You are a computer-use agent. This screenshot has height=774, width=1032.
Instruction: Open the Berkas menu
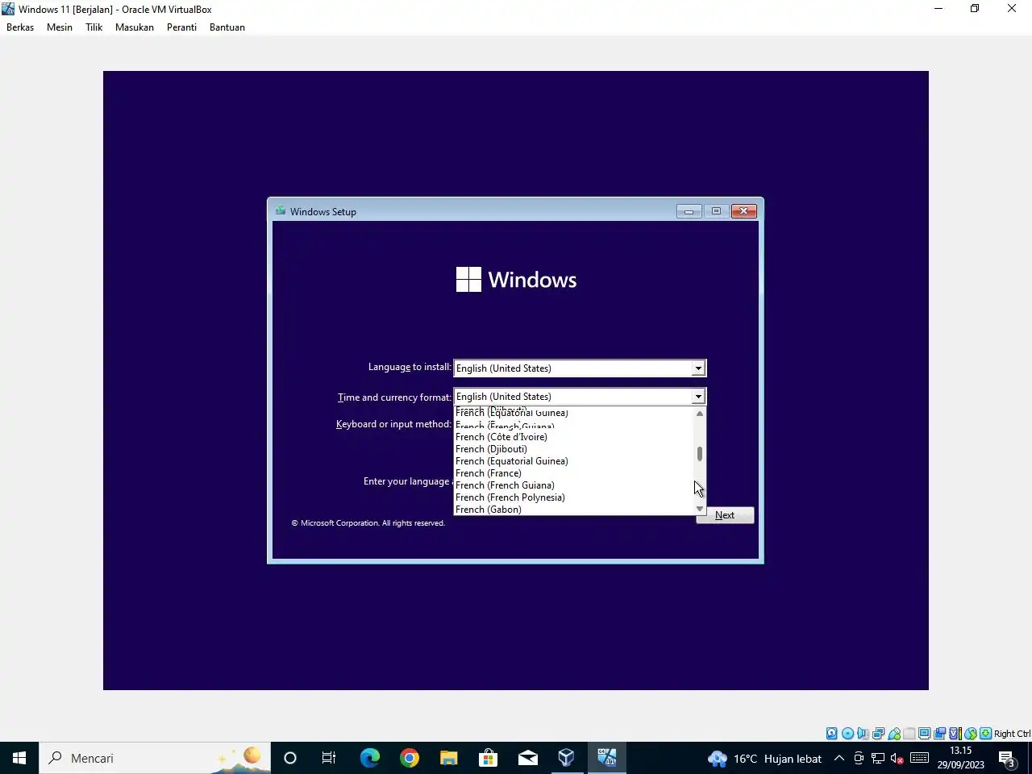click(20, 27)
